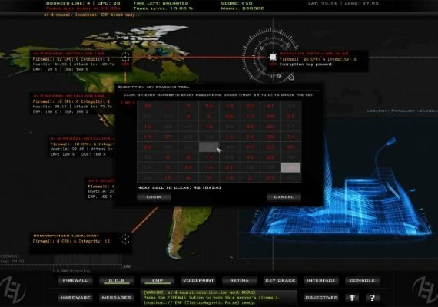Open the Messages menu
The height and width of the screenshot is (307, 438).
tap(117, 298)
